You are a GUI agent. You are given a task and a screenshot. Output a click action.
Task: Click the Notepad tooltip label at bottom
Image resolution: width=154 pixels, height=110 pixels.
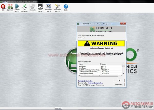(x=58, y=108)
